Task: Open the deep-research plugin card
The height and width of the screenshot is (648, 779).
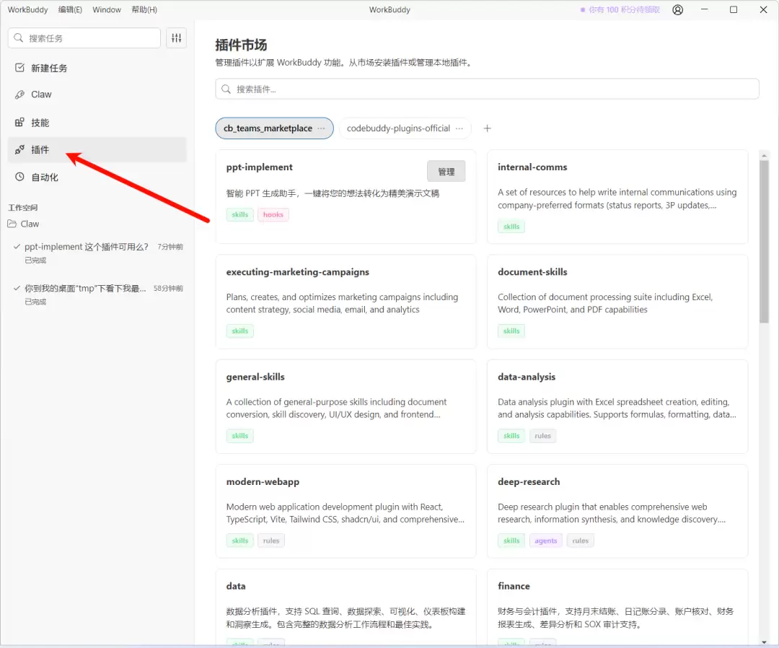Action: pyautogui.click(x=617, y=511)
